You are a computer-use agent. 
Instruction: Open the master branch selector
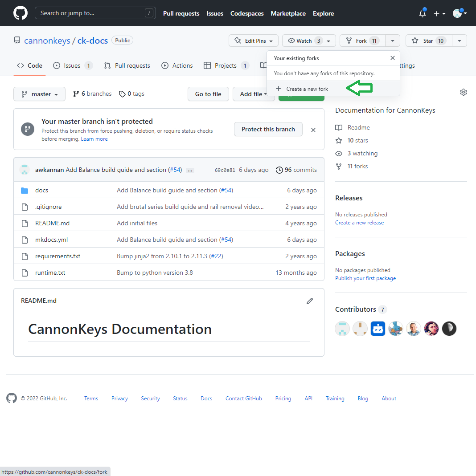[39, 94]
